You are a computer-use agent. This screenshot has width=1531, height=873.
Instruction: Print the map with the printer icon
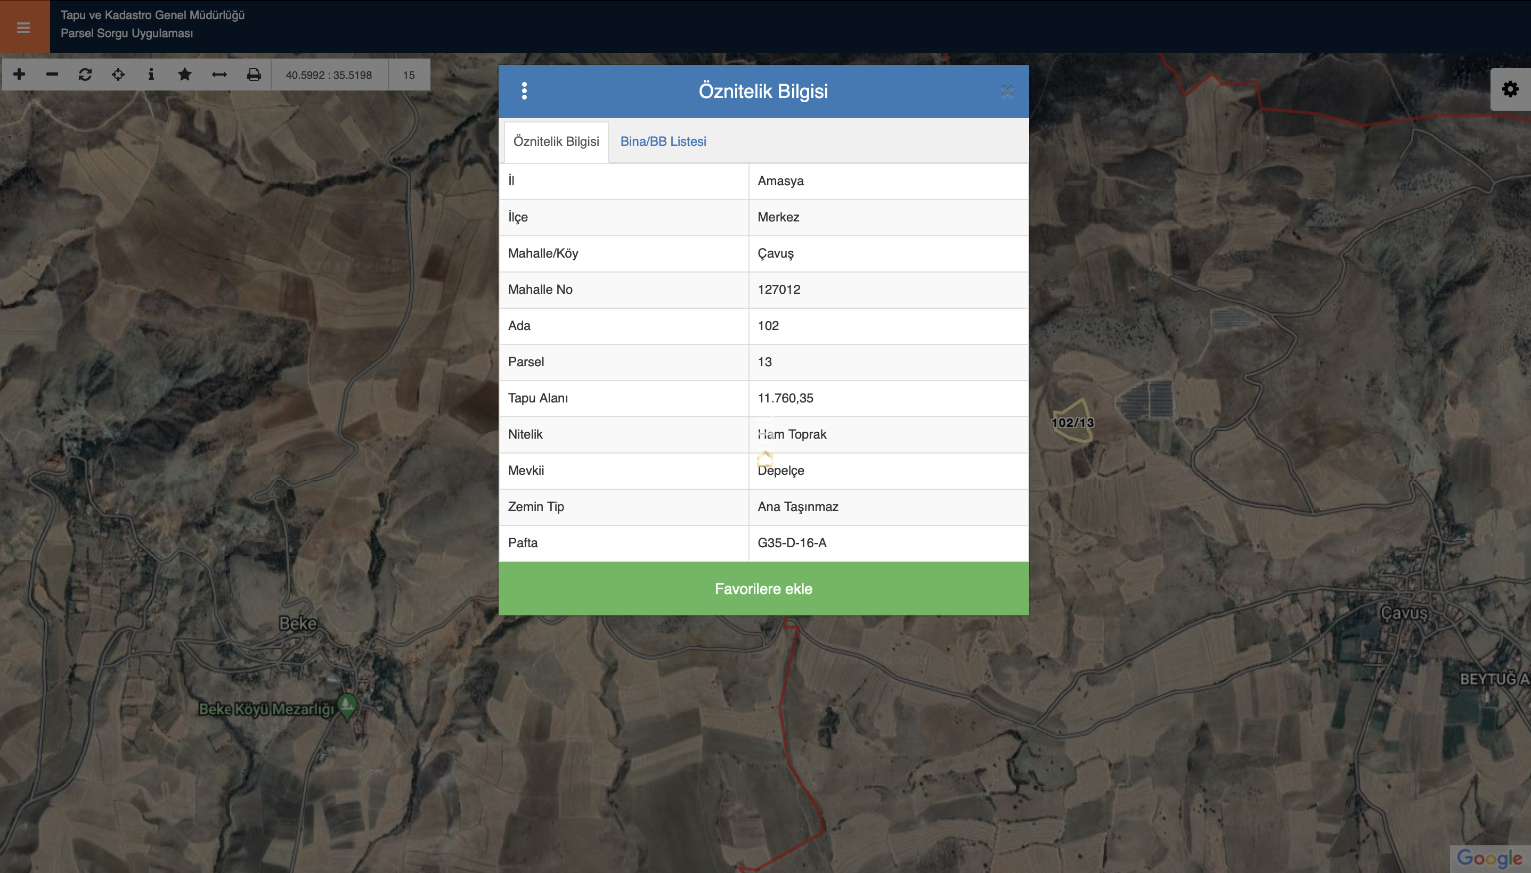254,75
